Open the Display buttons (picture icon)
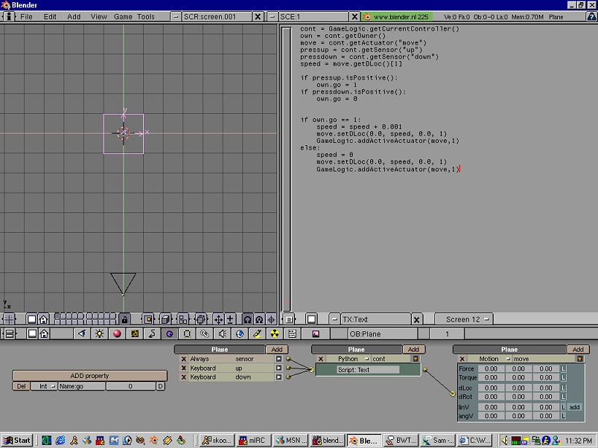Viewport: 598px width, 448px height. click(x=315, y=334)
